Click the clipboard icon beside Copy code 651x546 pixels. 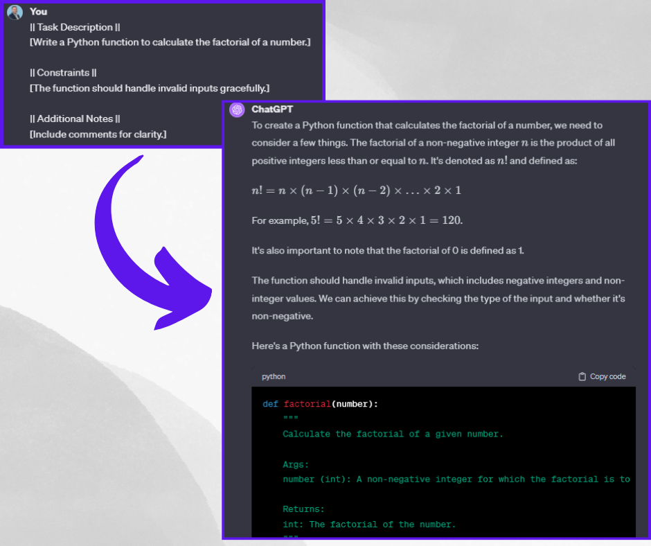[583, 376]
